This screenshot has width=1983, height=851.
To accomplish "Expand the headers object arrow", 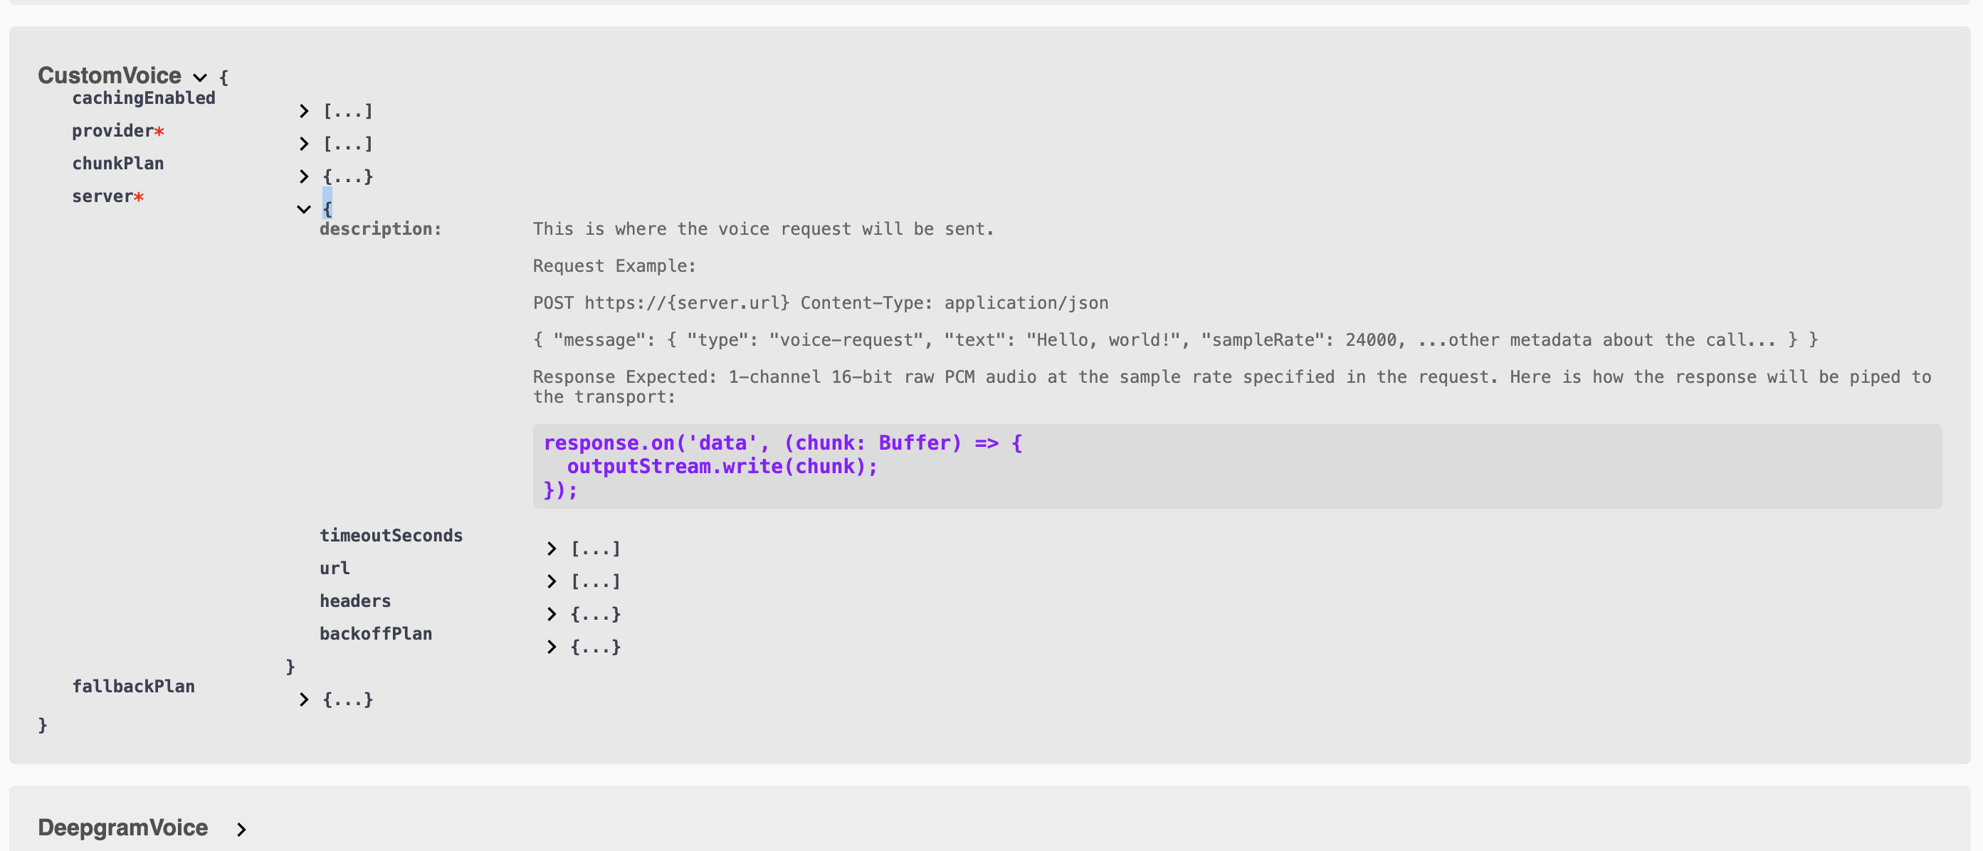I will coord(551,614).
